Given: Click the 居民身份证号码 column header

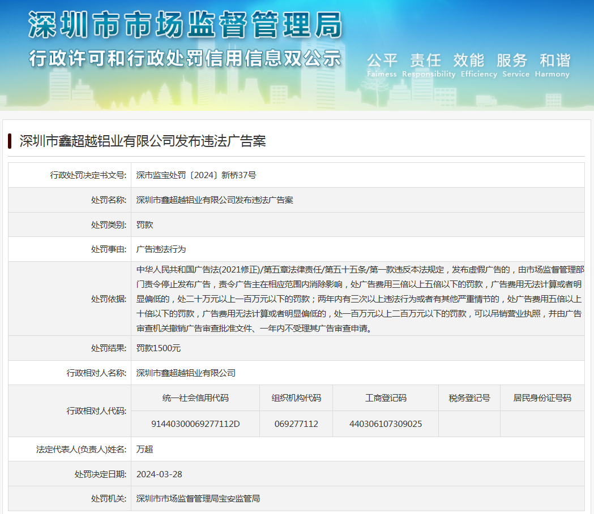Looking at the screenshot, I should pyautogui.click(x=542, y=398).
